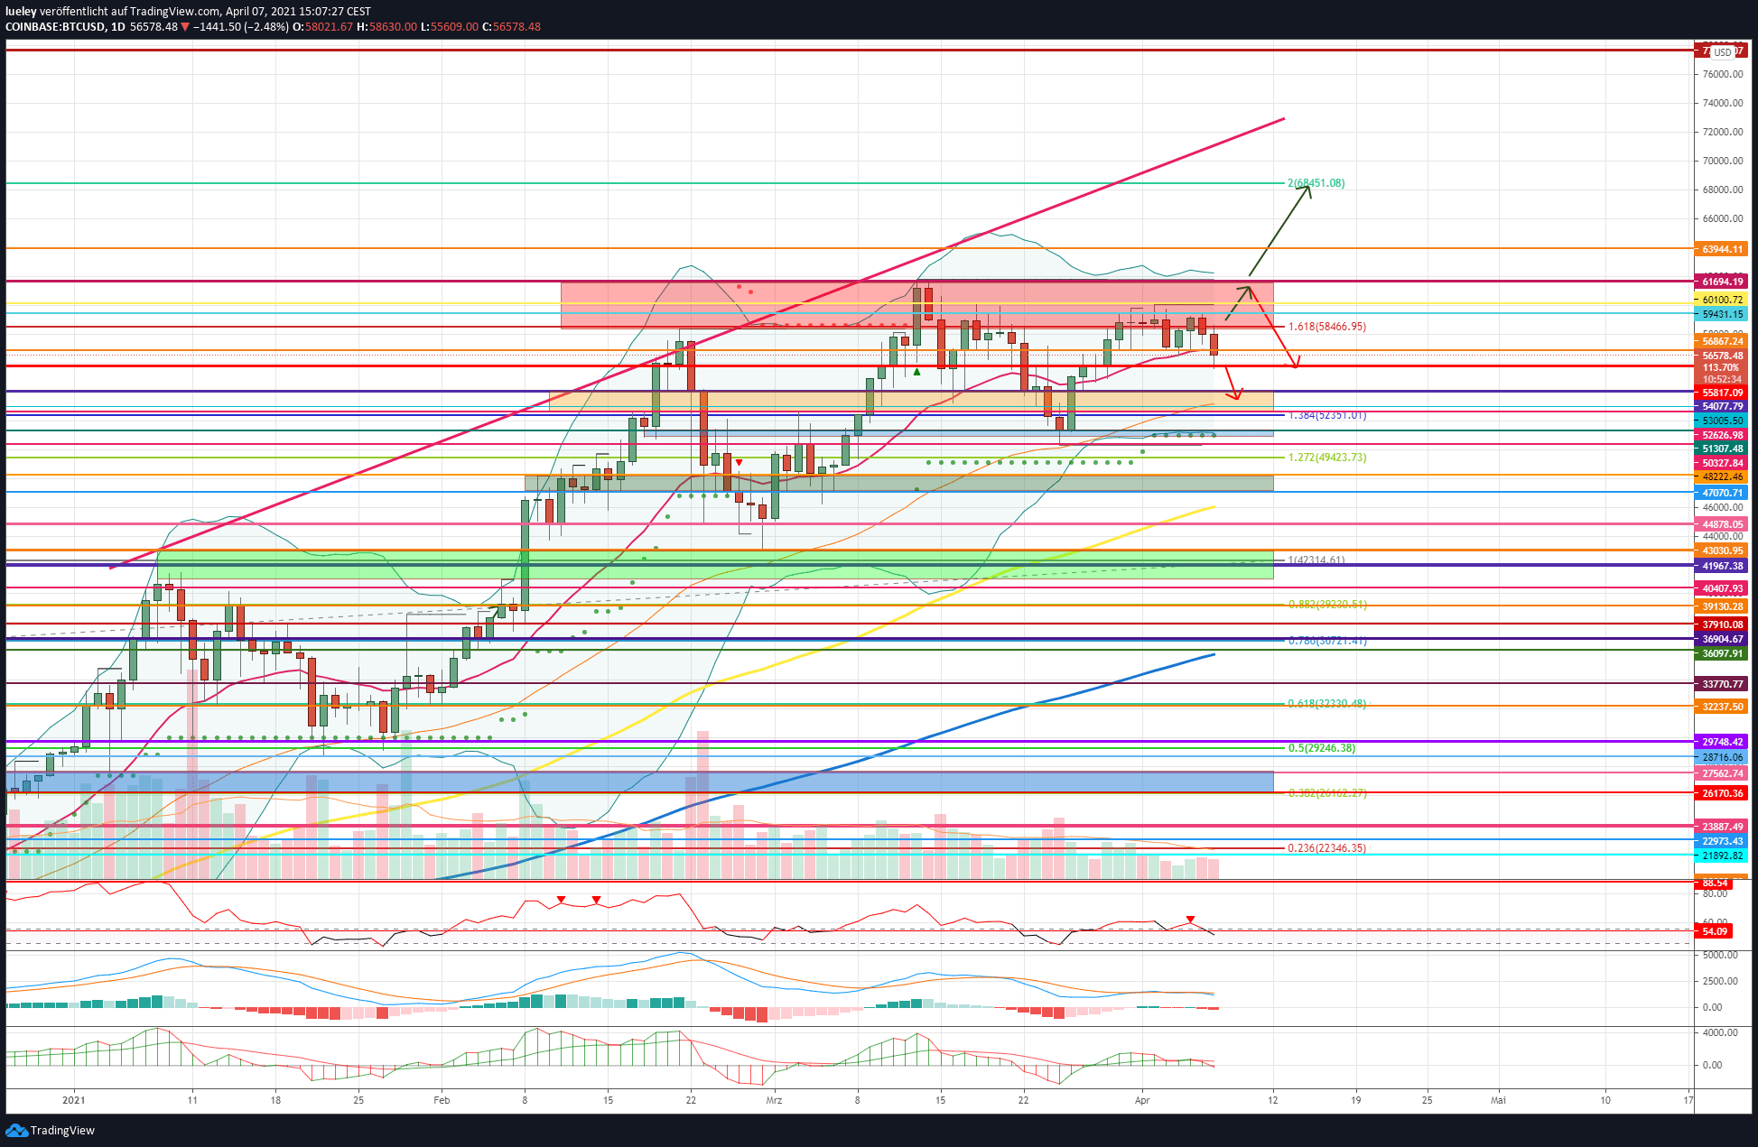Select the green 51307.48 price label

(x=1722, y=449)
